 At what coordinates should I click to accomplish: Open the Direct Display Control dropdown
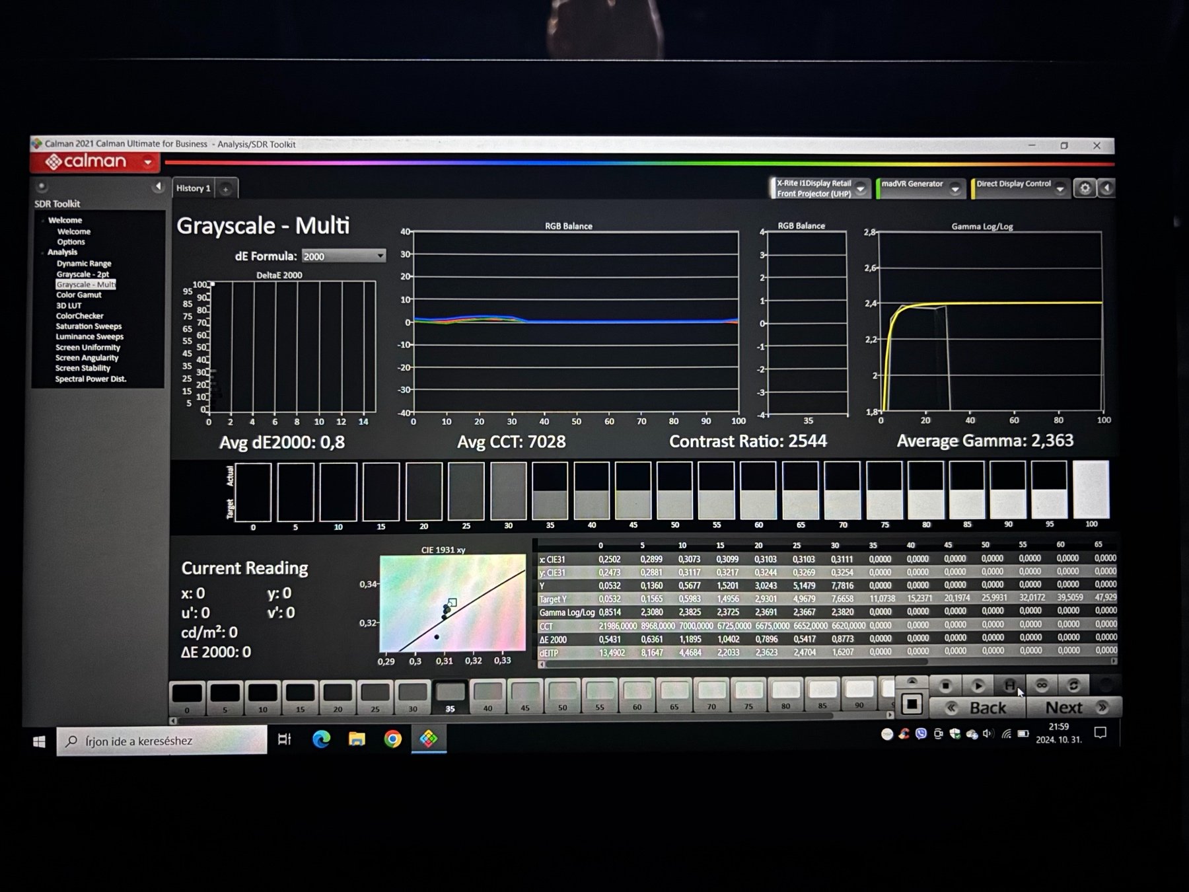(x=1060, y=189)
